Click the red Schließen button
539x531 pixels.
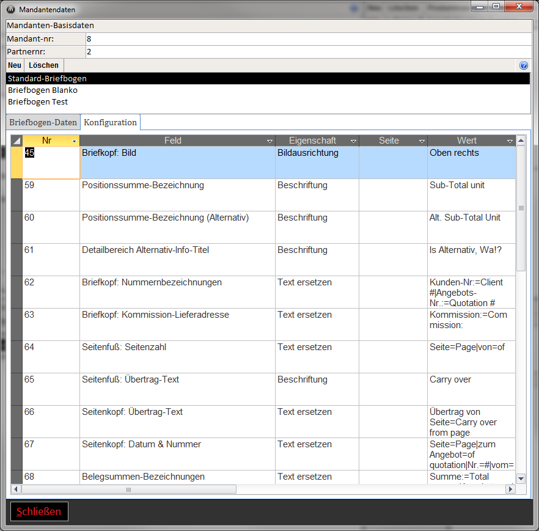coord(39,511)
